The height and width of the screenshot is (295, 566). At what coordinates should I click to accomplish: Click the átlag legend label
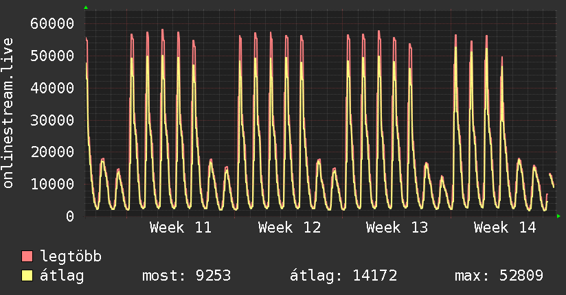click(x=62, y=276)
